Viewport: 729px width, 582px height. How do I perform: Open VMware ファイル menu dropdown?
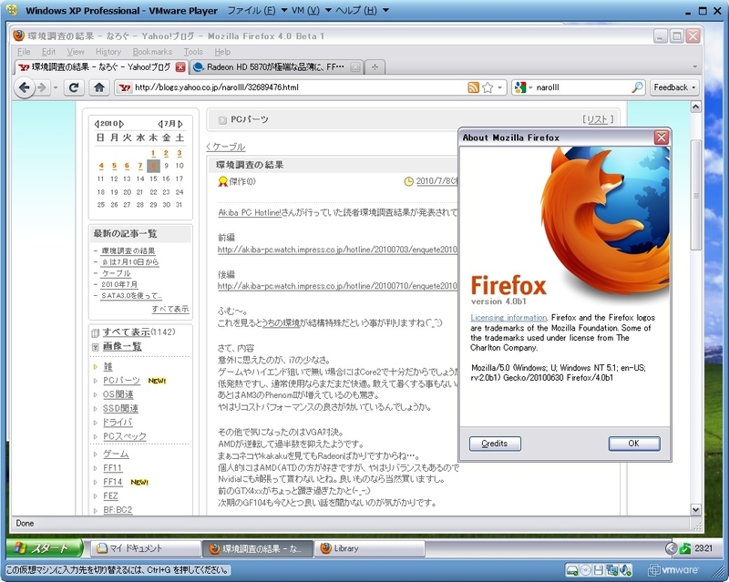tap(283, 11)
